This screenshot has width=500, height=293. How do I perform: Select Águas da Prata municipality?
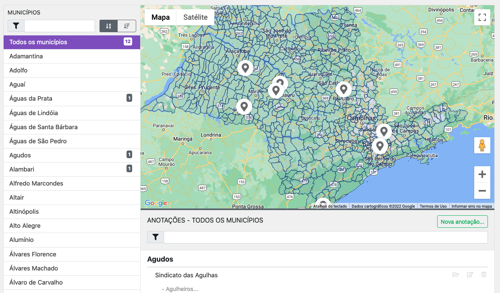[x=31, y=99]
